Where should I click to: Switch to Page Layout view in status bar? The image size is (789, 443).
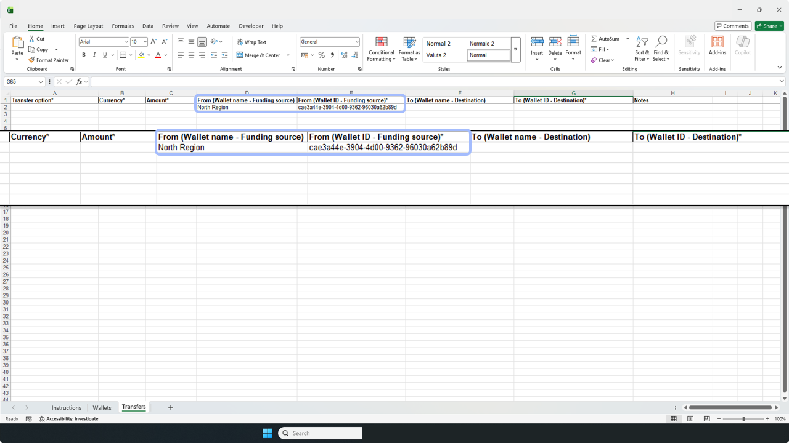[x=690, y=419]
